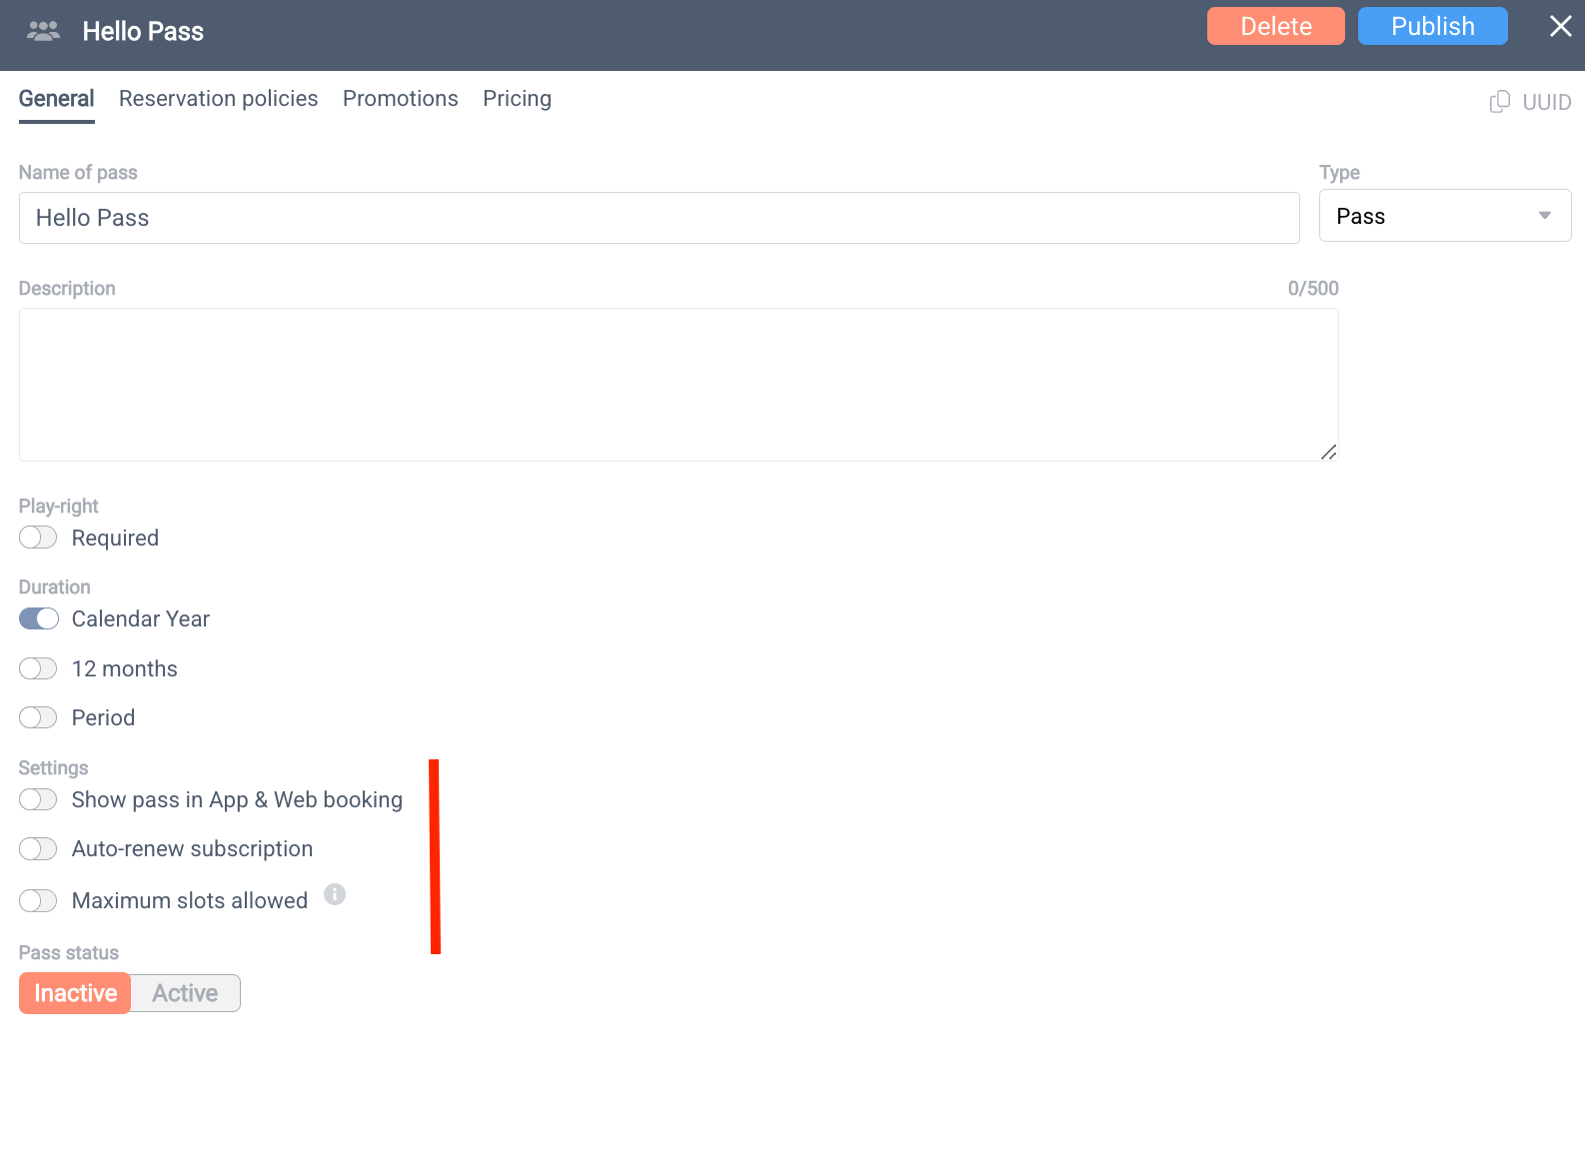Open the Promotions tab
The height and width of the screenshot is (1163, 1585).
point(400,99)
